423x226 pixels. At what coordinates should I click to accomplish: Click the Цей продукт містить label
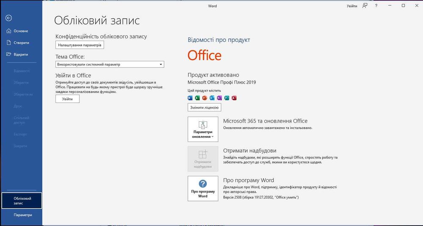tap(204, 90)
